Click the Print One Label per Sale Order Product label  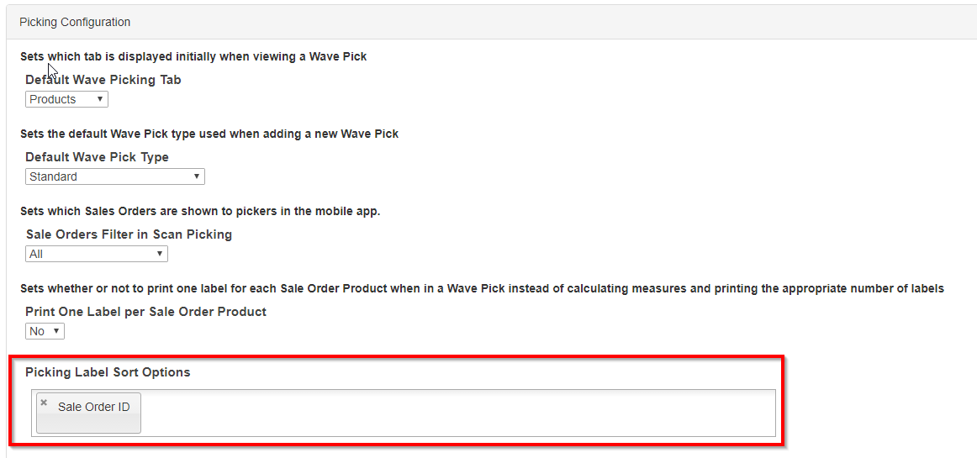145,312
